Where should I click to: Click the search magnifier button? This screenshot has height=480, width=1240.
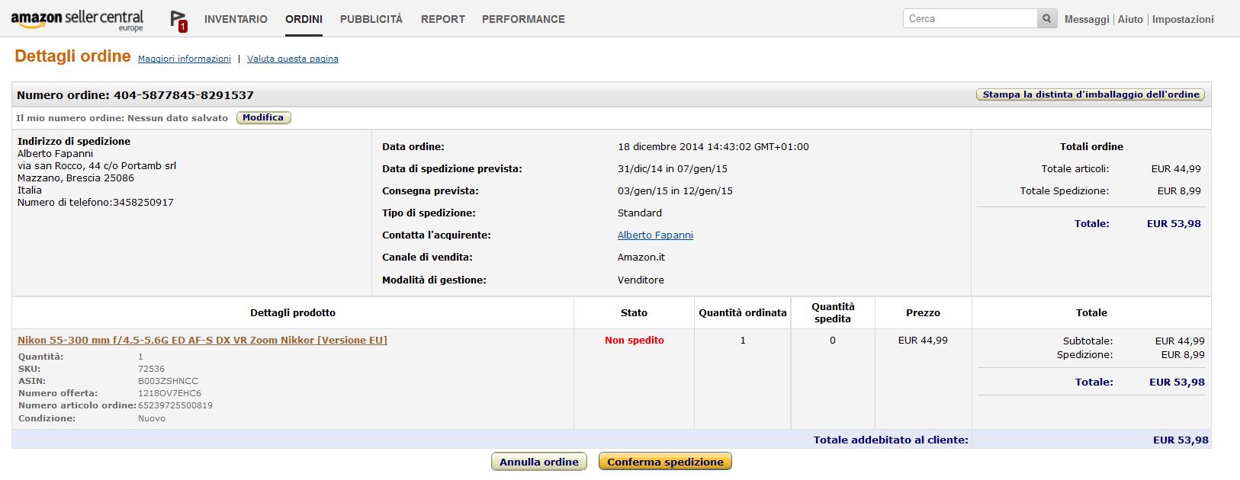point(1047,19)
